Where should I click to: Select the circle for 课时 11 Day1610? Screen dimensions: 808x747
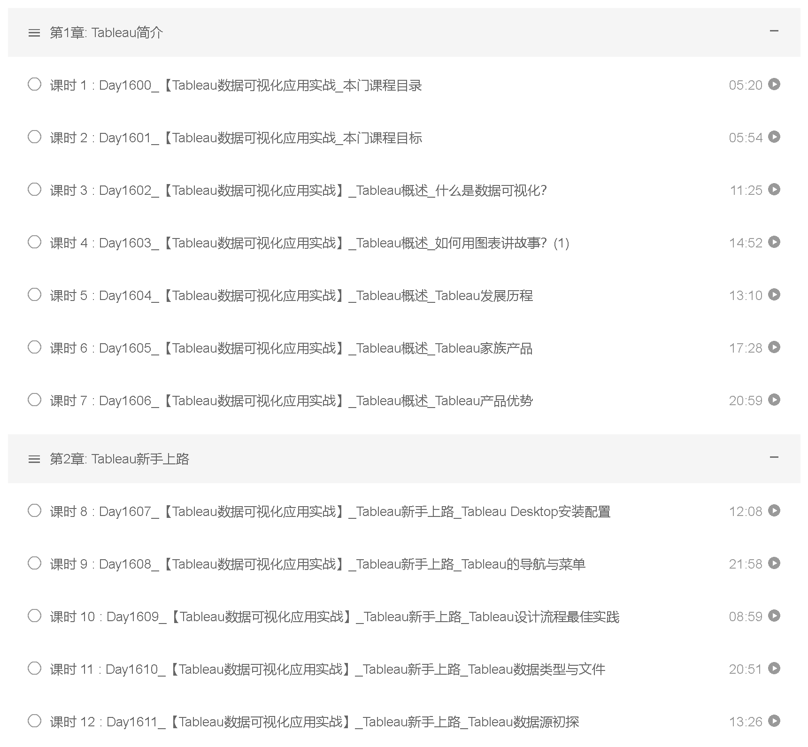(x=34, y=669)
